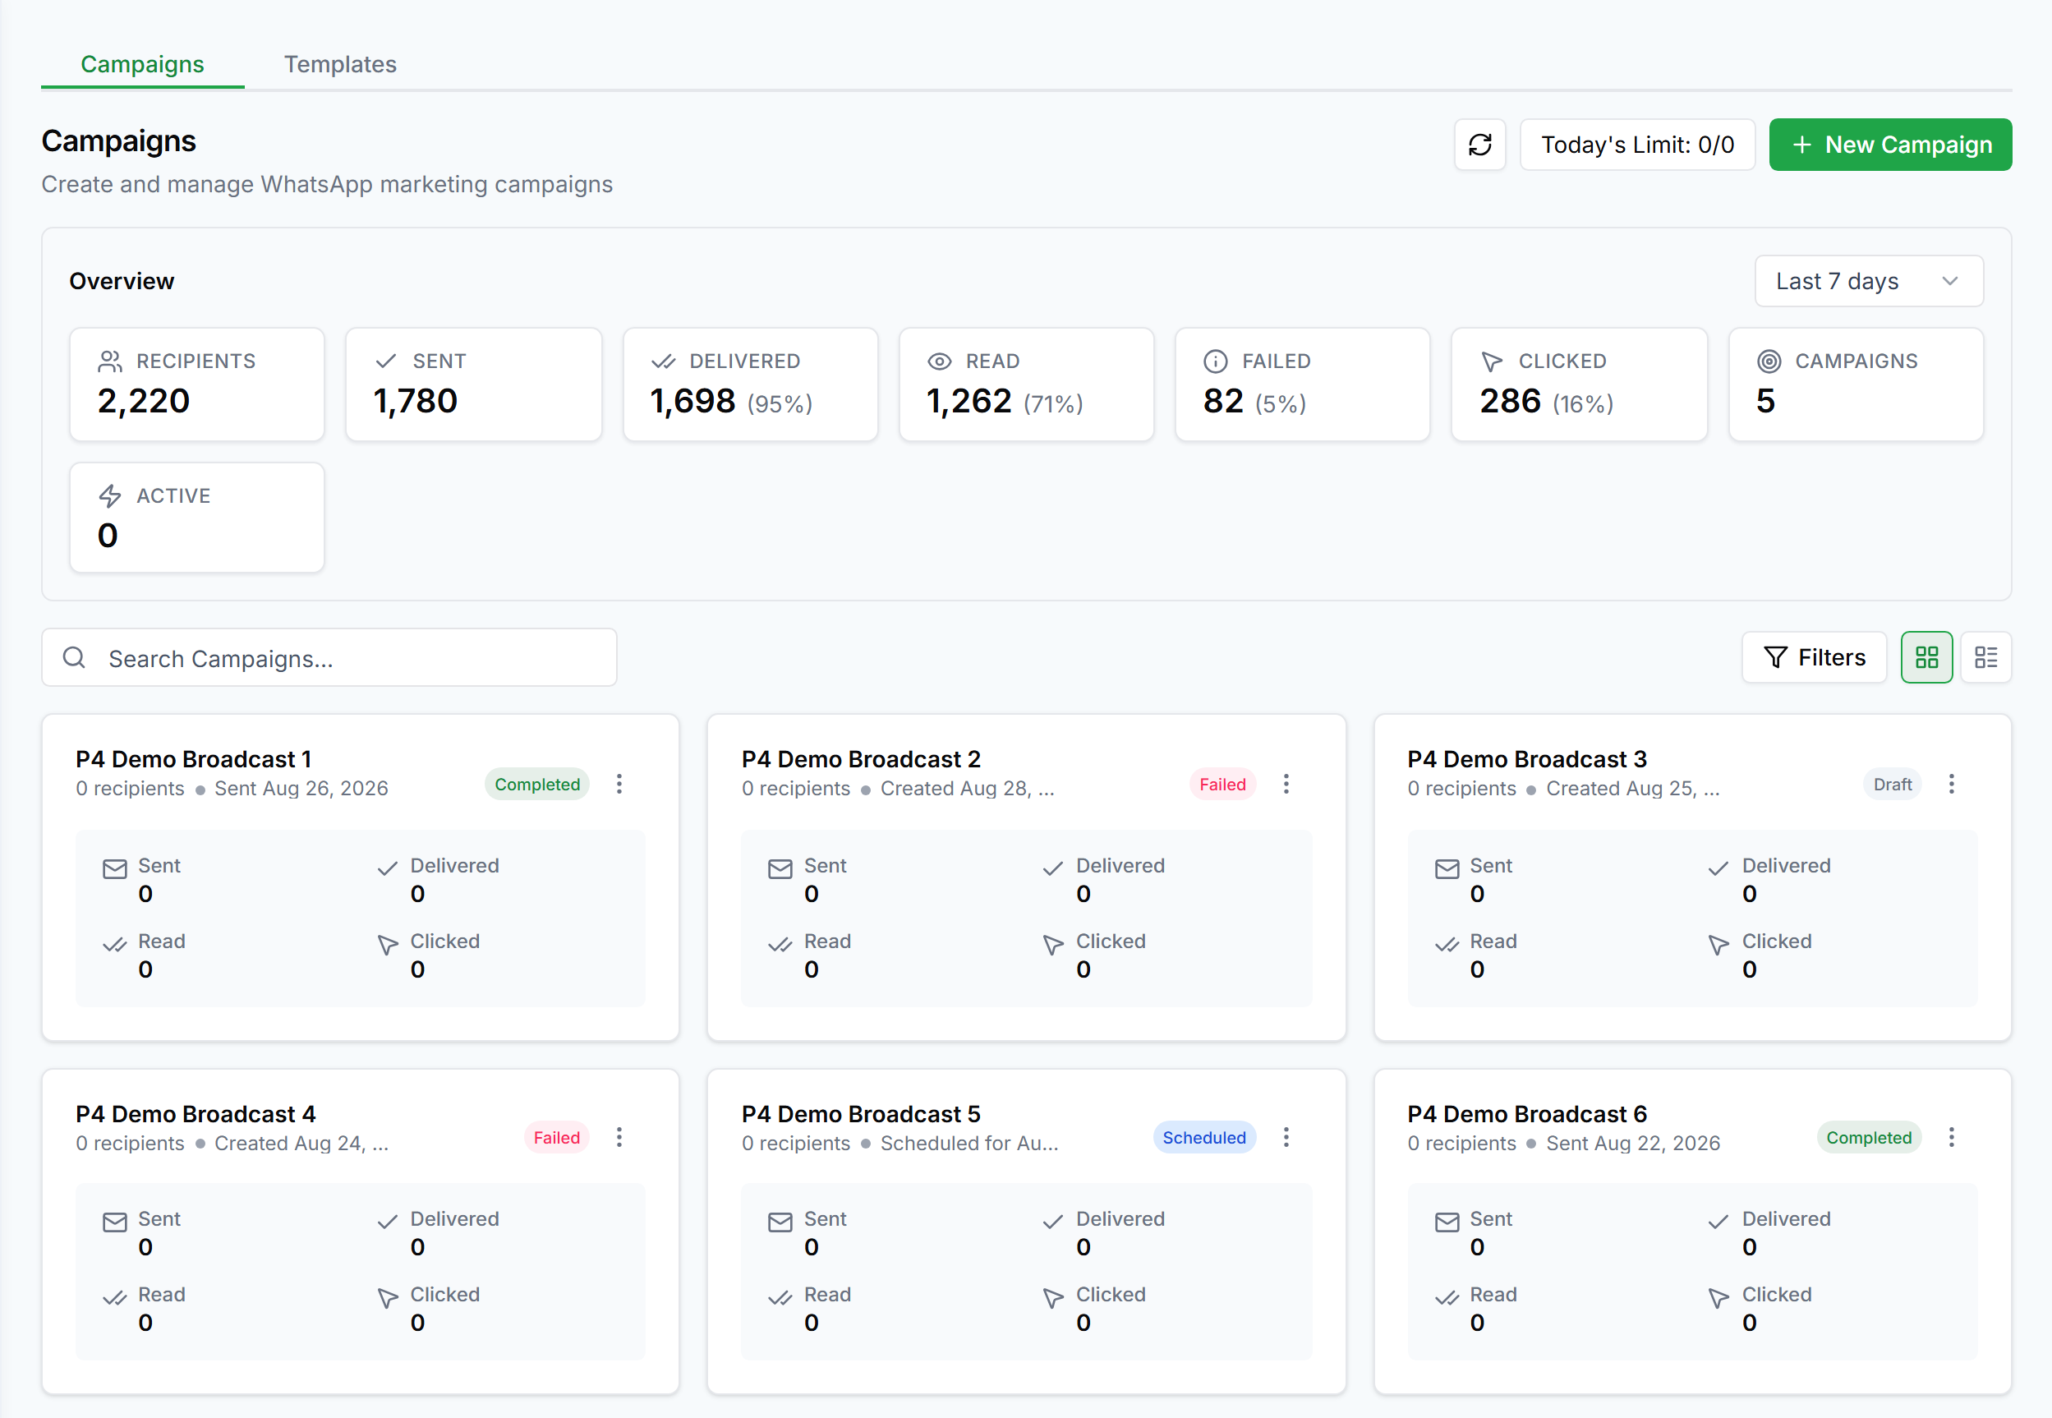The image size is (2052, 1418).
Task: Switch to grid view layout
Action: point(1927,657)
